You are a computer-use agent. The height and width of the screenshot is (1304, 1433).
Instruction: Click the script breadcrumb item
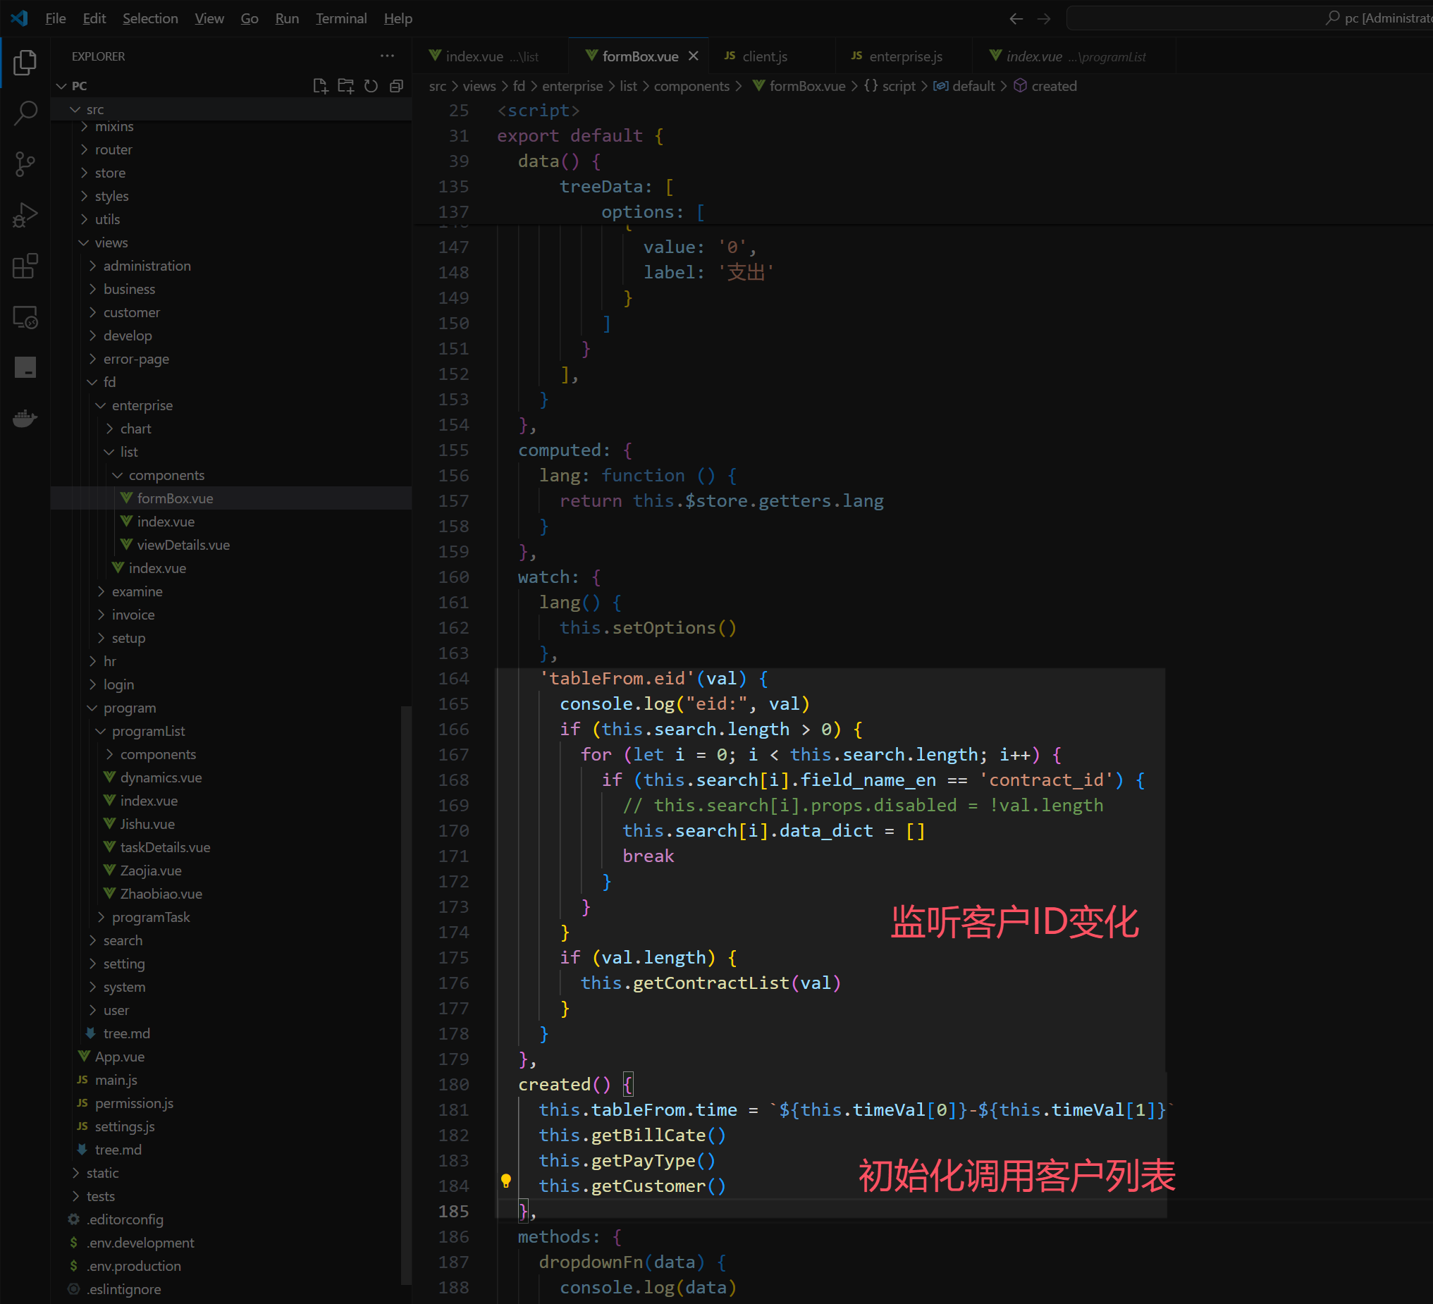click(890, 86)
